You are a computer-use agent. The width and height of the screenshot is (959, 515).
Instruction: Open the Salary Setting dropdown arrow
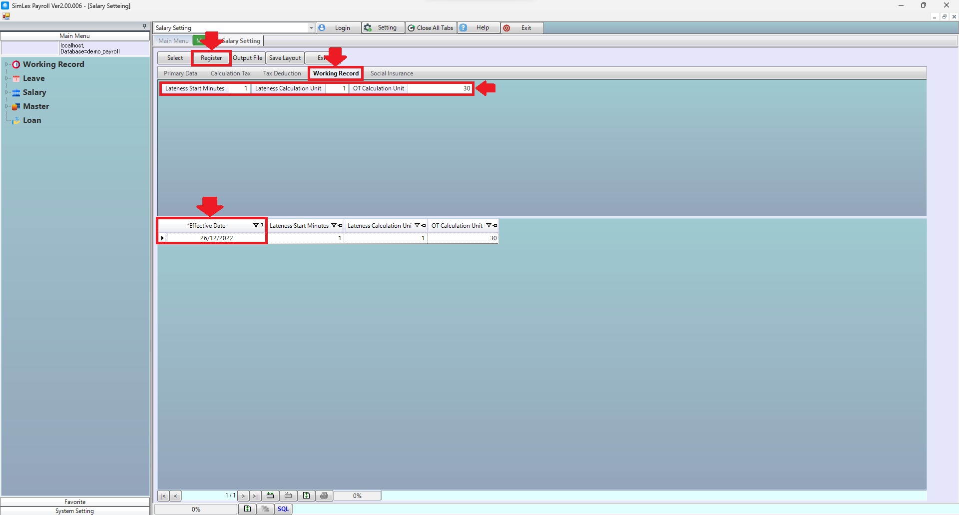[x=311, y=28]
